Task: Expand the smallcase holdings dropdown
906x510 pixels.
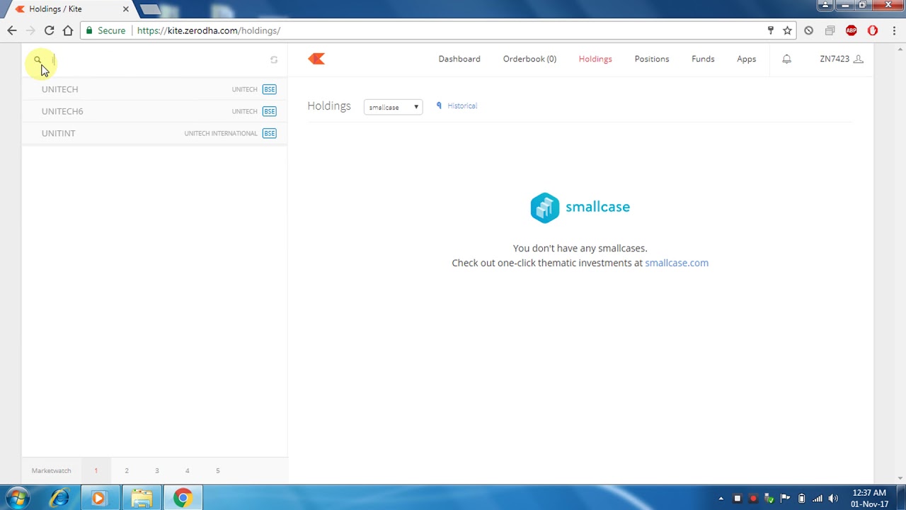Action: click(x=394, y=107)
